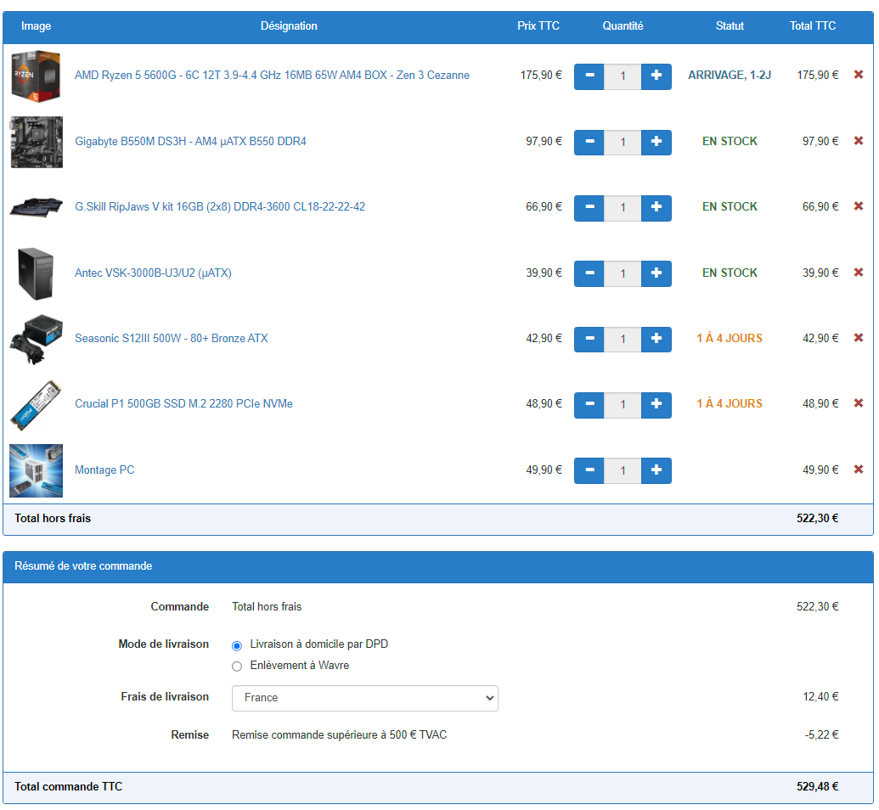Screen dimensions: 879x810
Task: Decrease quantity of G.Skill RipJaws V kit
Action: pos(589,208)
